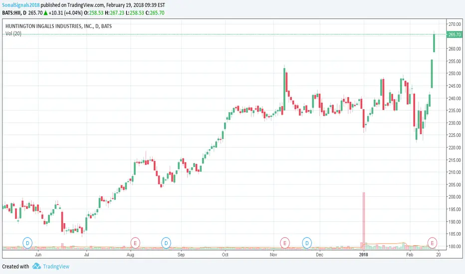Click the Jul label on time axis
Viewport: 465px width, 274px height.
pos(86,255)
